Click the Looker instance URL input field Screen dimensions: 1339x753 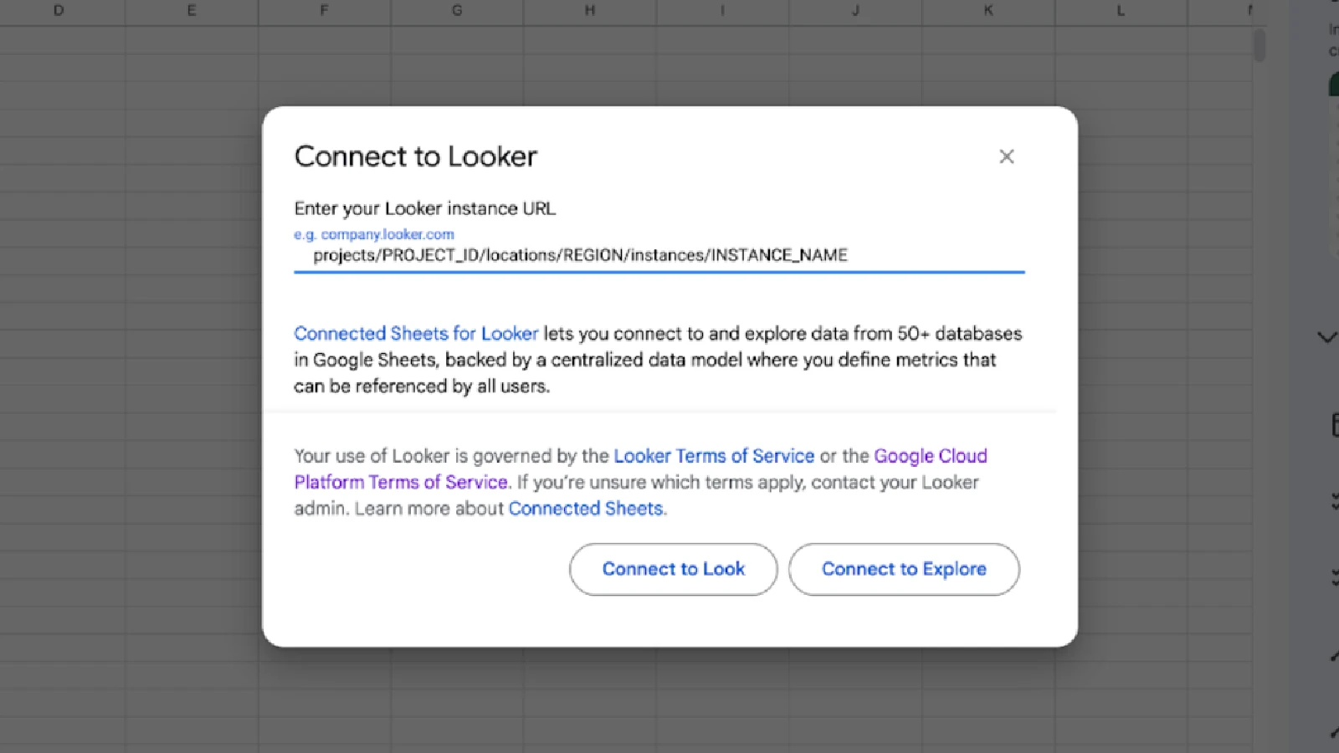point(659,255)
